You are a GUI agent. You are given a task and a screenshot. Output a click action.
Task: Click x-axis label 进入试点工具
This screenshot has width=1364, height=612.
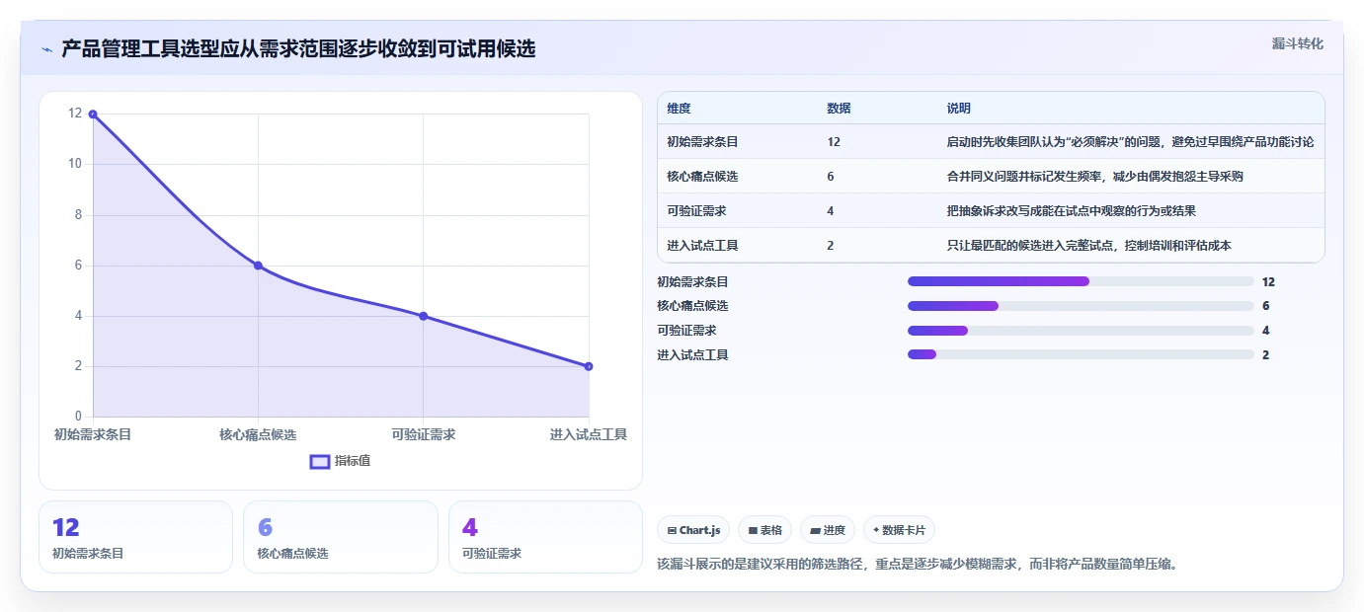coord(589,434)
